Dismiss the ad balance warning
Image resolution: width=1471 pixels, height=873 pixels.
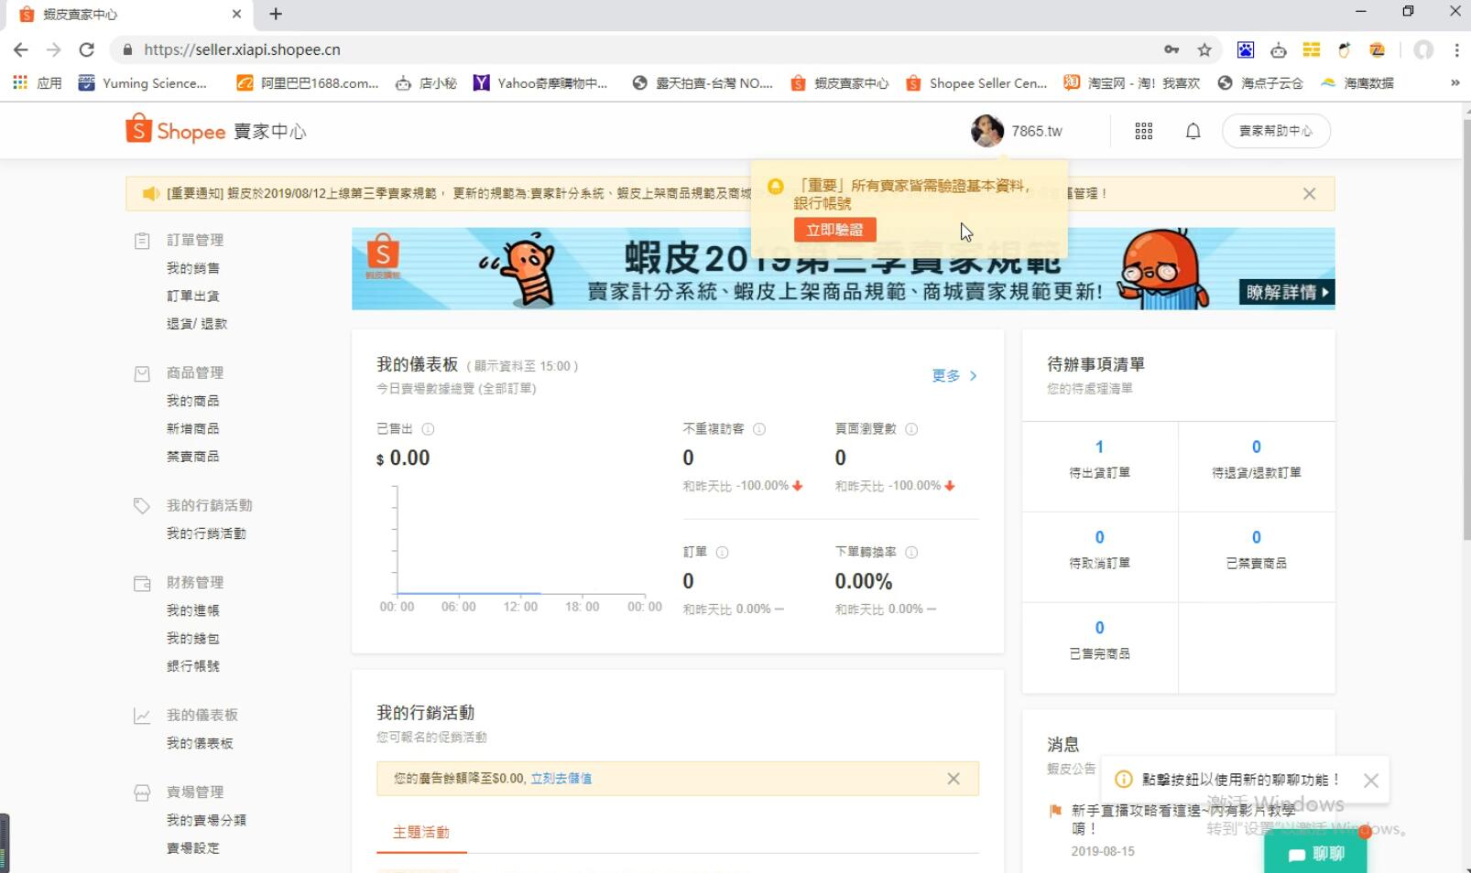pos(953,779)
